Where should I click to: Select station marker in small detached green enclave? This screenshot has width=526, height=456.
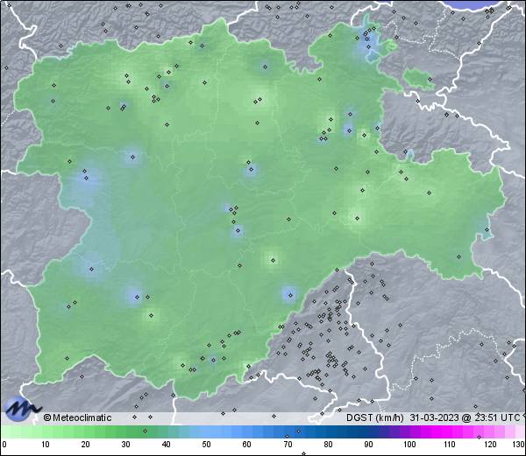tap(430, 80)
